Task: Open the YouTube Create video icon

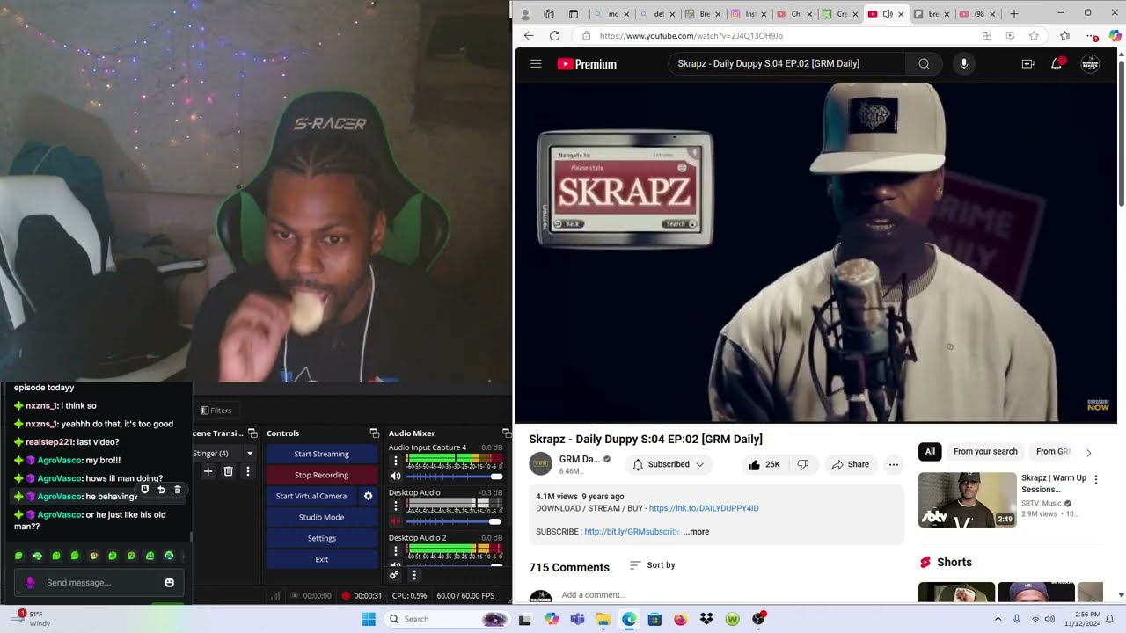Action: click(1027, 63)
